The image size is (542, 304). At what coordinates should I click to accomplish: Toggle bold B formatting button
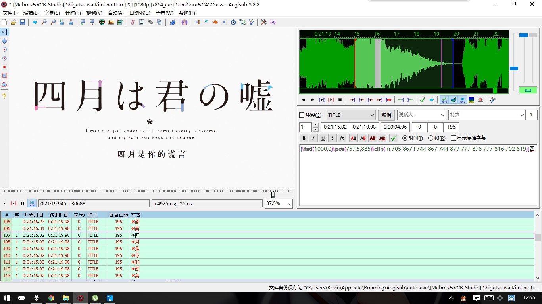point(304,138)
